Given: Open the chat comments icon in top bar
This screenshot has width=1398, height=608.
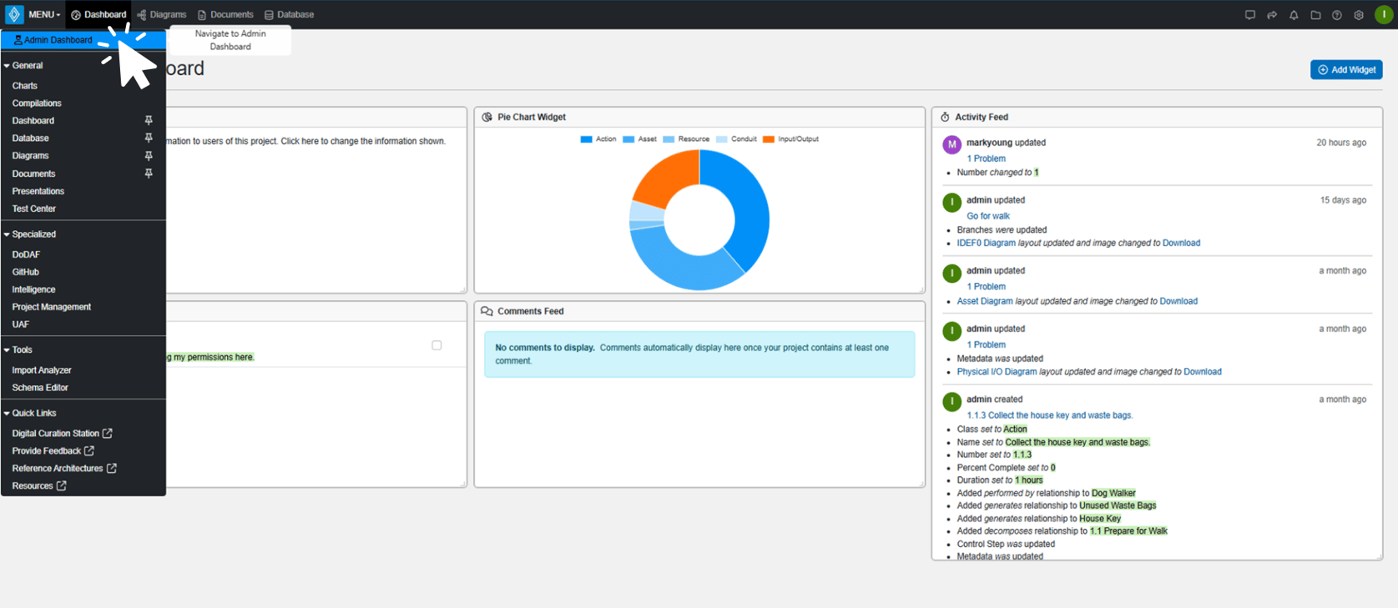Looking at the screenshot, I should click(x=1249, y=15).
